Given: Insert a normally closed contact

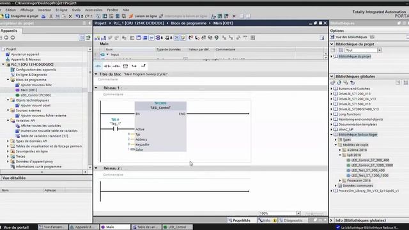Looking at the screenshot, I should 107,66.
